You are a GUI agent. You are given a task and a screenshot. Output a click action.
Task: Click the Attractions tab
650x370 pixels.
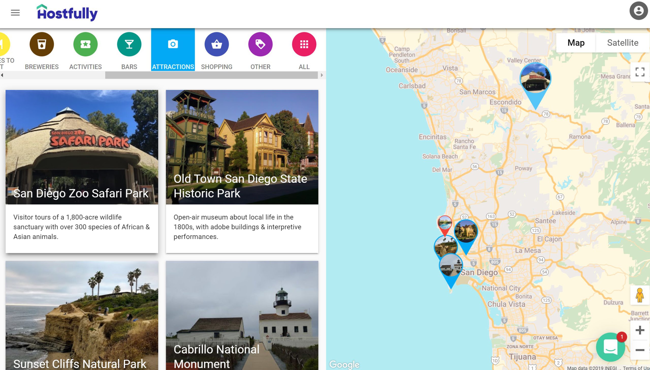click(x=173, y=50)
